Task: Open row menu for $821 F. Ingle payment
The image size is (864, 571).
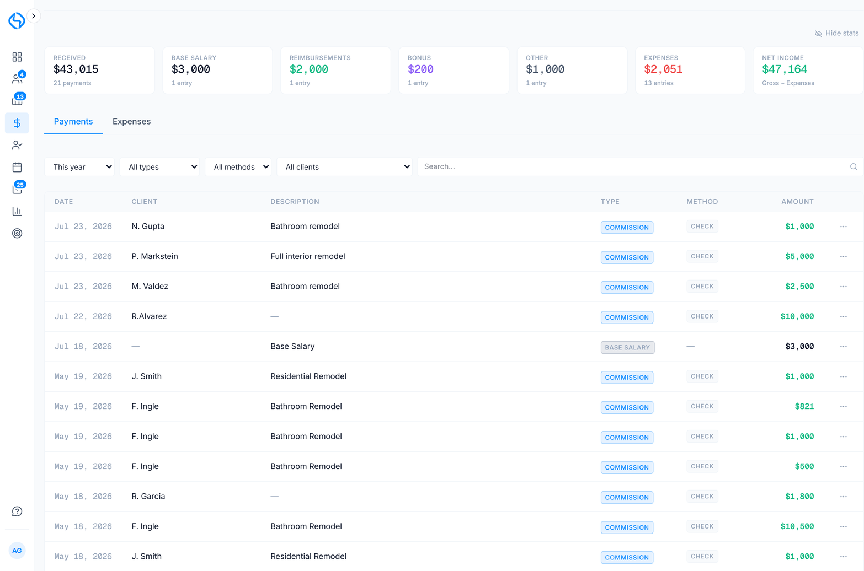Action: (x=844, y=407)
